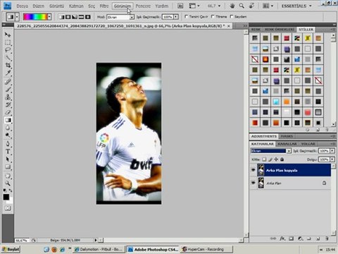Image resolution: width=338 pixels, height=254 pixels.
Task: Open the gradient picker dropdown arrow
Action: coord(49,17)
